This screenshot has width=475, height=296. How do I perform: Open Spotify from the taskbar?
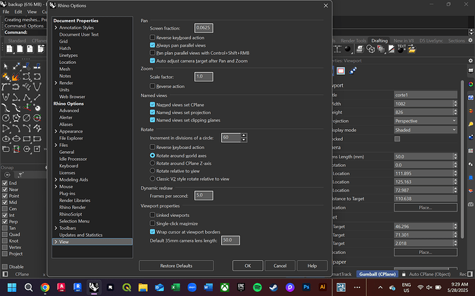click(257, 287)
